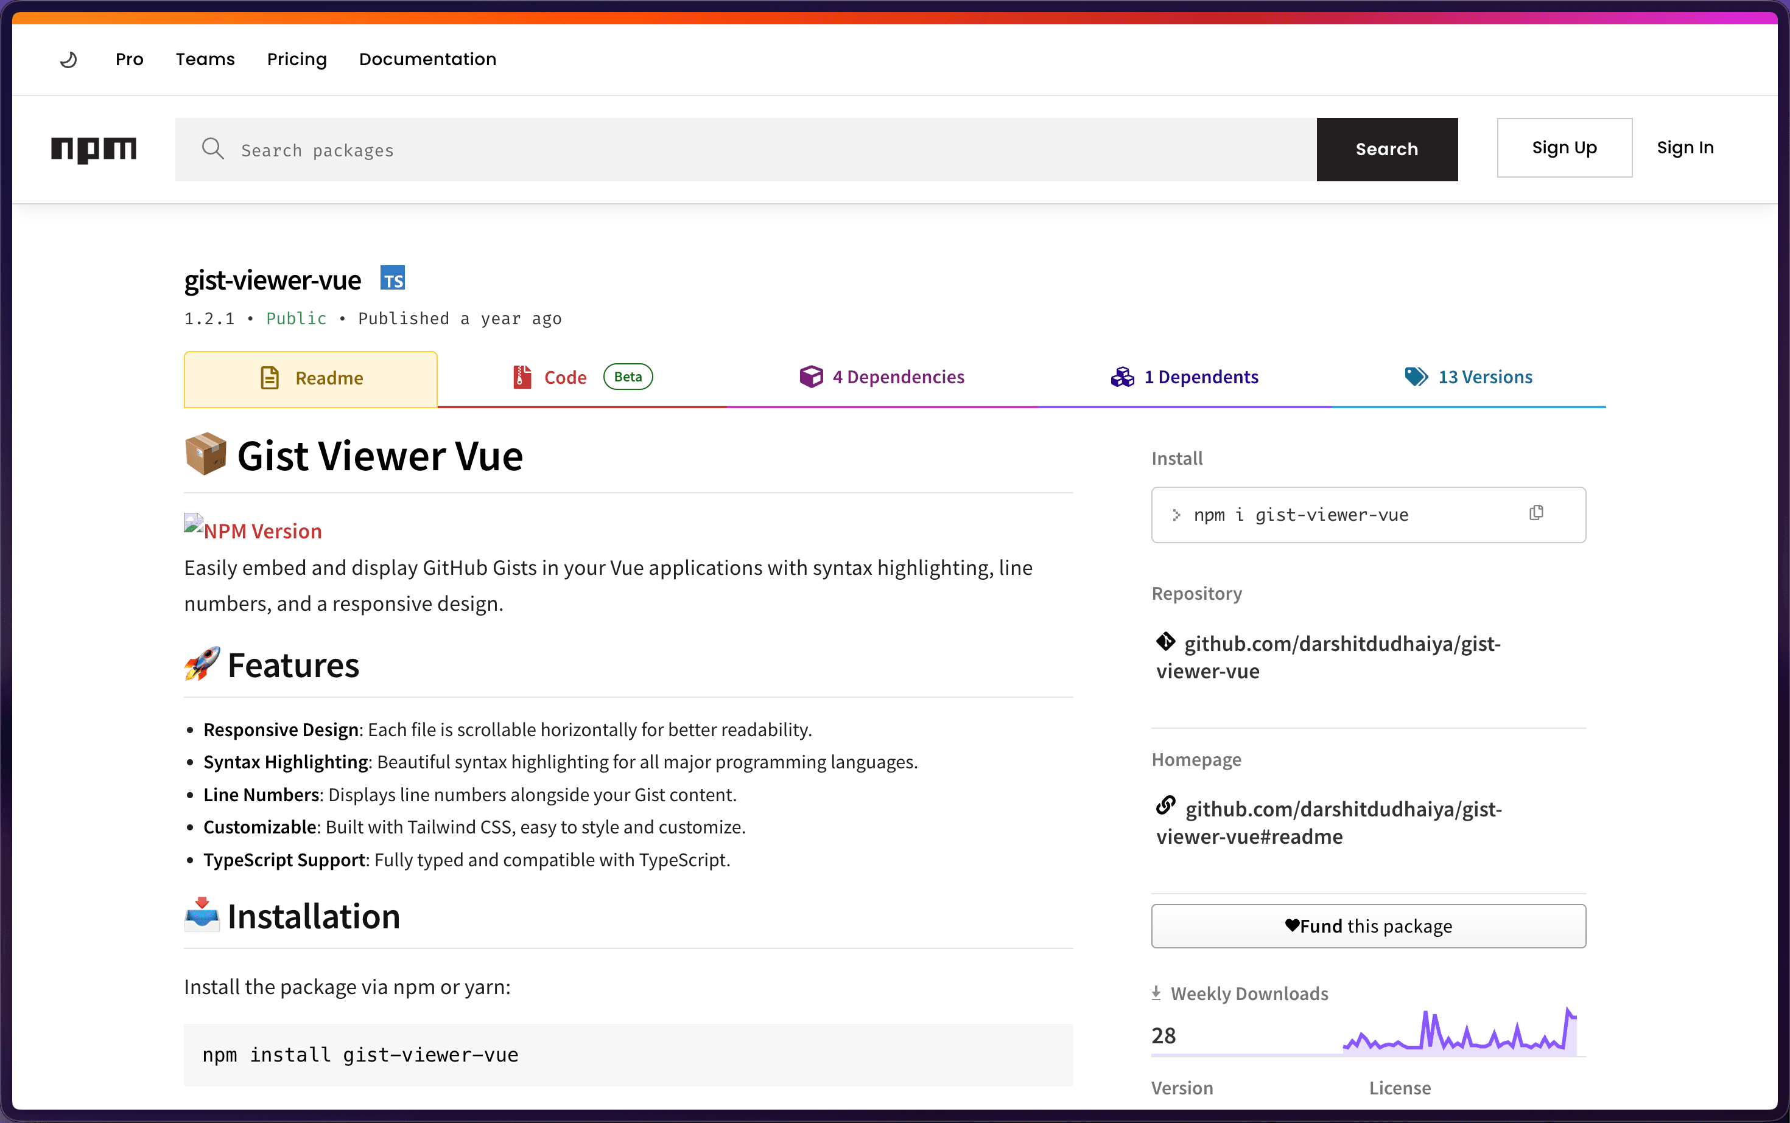Click Fund this package button
The height and width of the screenshot is (1123, 1790).
[x=1369, y=926]
